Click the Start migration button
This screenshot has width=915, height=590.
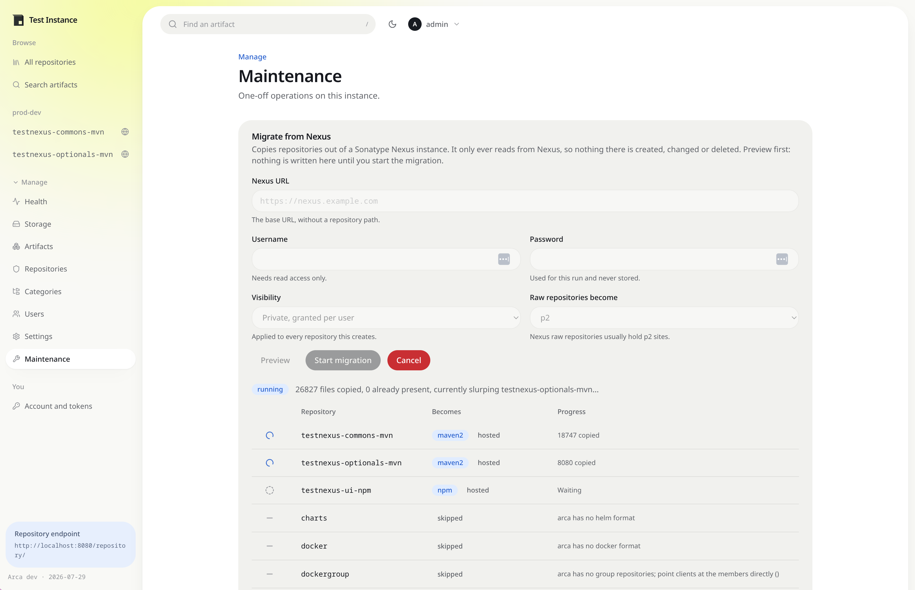tap(343, 360)
